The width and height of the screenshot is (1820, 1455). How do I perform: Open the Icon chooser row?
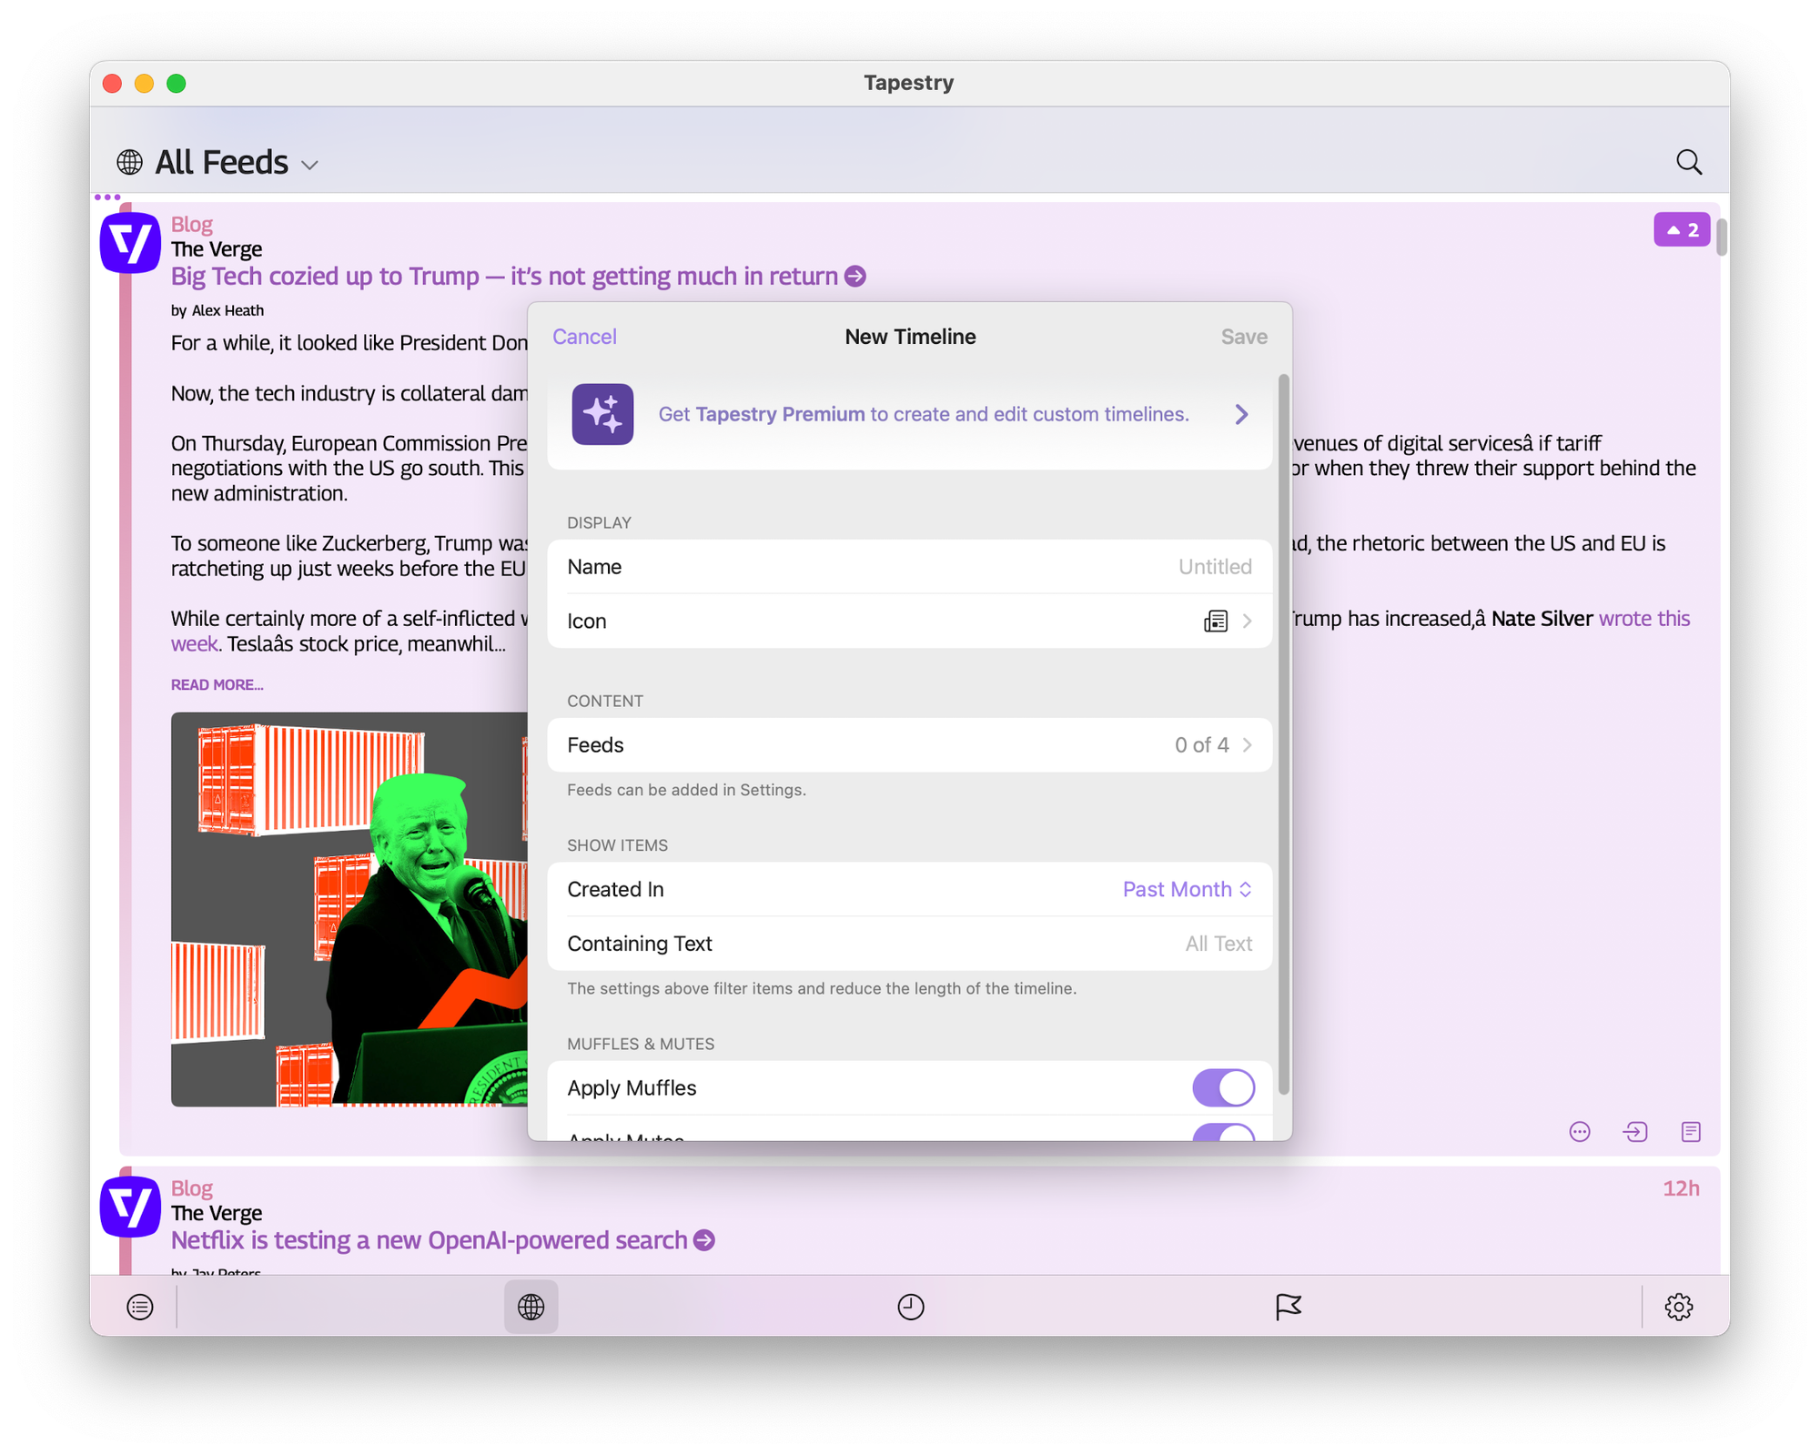909,621
